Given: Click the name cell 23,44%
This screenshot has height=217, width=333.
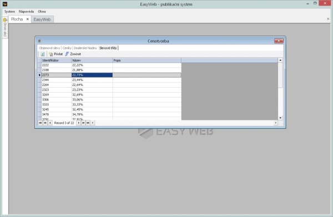Looking at the screenshot, I should pos(92,80).
